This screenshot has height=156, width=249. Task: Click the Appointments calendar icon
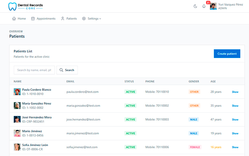(x=33, y=18)
